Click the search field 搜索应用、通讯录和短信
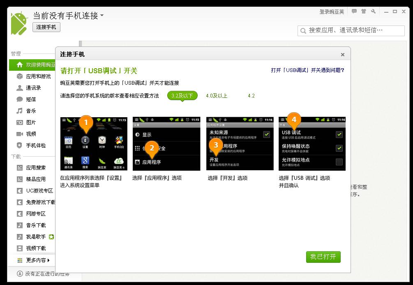The width and height of the screenshot is (413, 285). (351, 30)
